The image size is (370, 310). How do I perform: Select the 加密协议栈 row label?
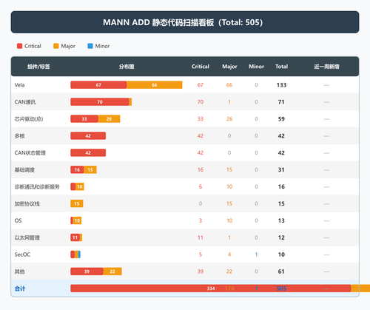27,203
